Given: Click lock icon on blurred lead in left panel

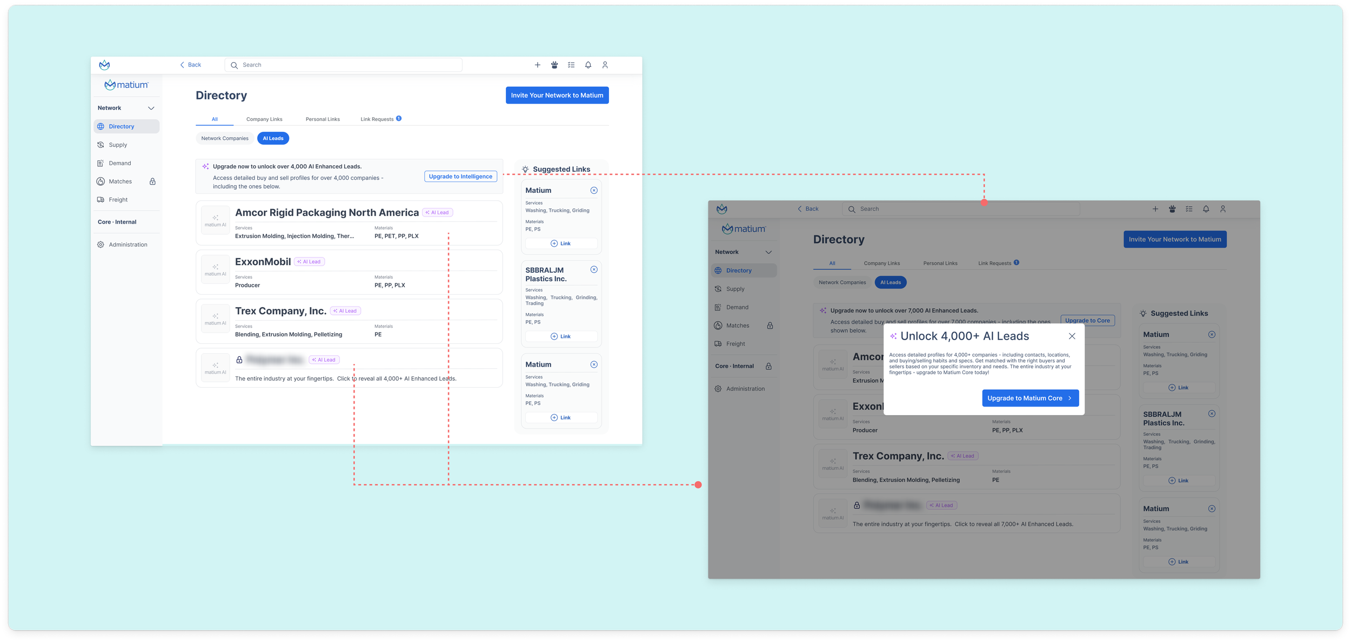Looking at the screenshot, I should (x=239, y=360).
